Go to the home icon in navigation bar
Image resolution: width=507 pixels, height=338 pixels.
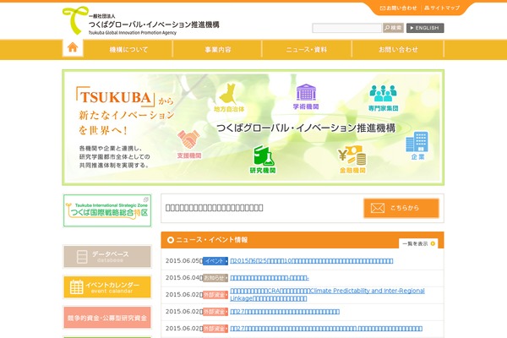(x=73, y=48)
